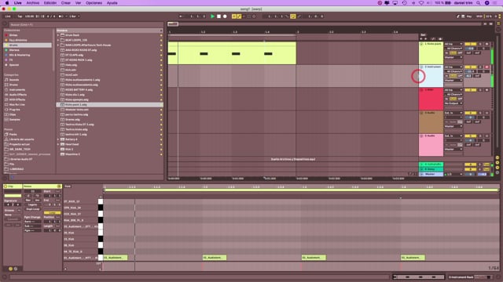Click Spotlight search icon in macOS menu bar
The height and width of the screenshot is (282, 503).
(479, 3)
